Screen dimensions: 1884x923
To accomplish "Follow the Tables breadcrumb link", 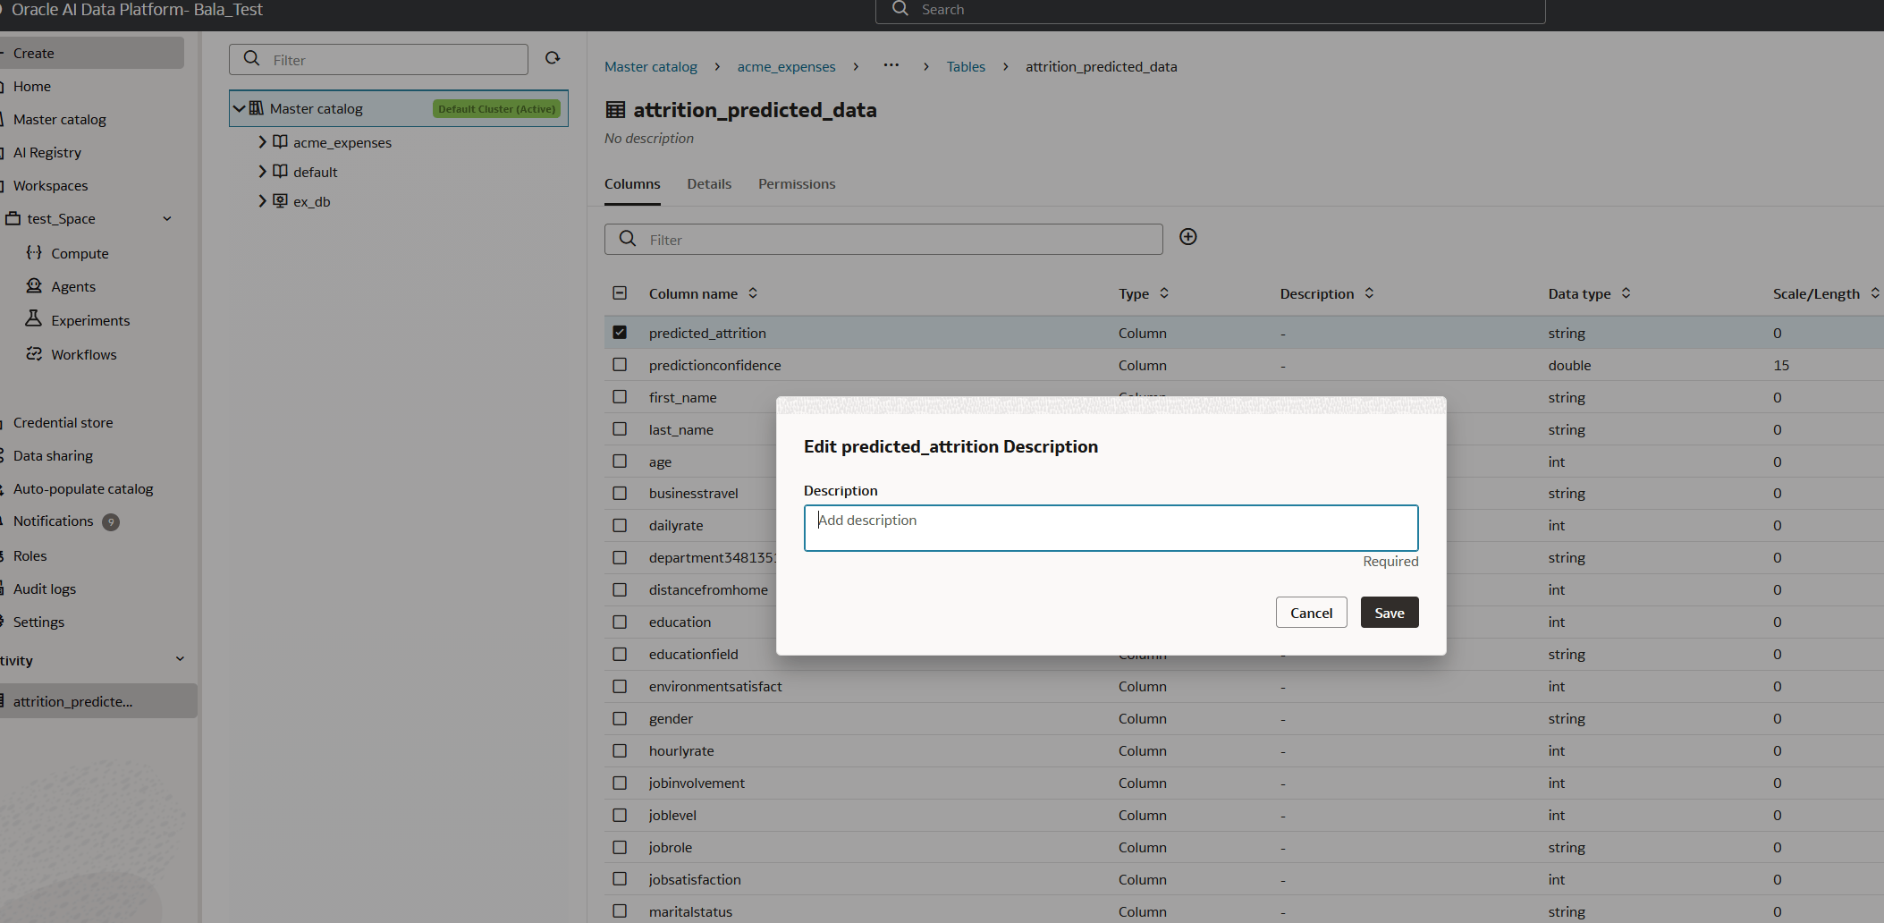I will pyautogui.click(x=966, y=67).
